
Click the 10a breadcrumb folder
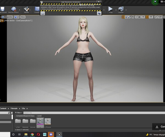(23, 109)
